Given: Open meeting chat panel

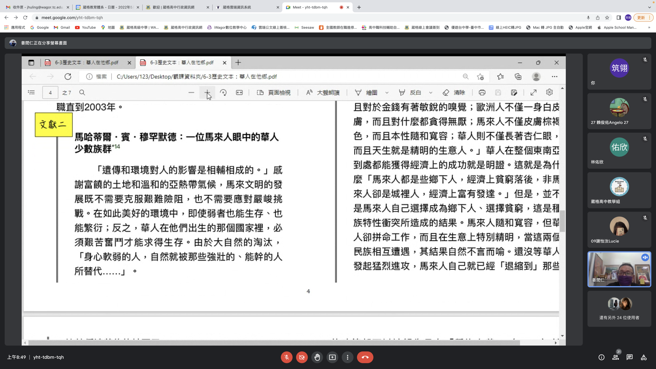Looking at the screenshot, I should click(630, 357).
